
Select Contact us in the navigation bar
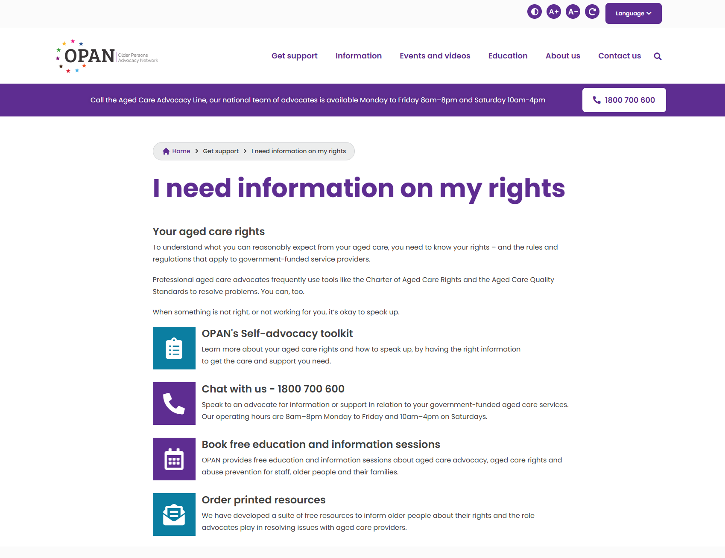tap(620, 56)
